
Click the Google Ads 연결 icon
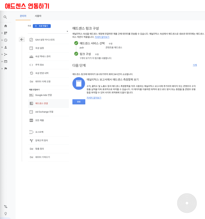click(x=31, y=95)
